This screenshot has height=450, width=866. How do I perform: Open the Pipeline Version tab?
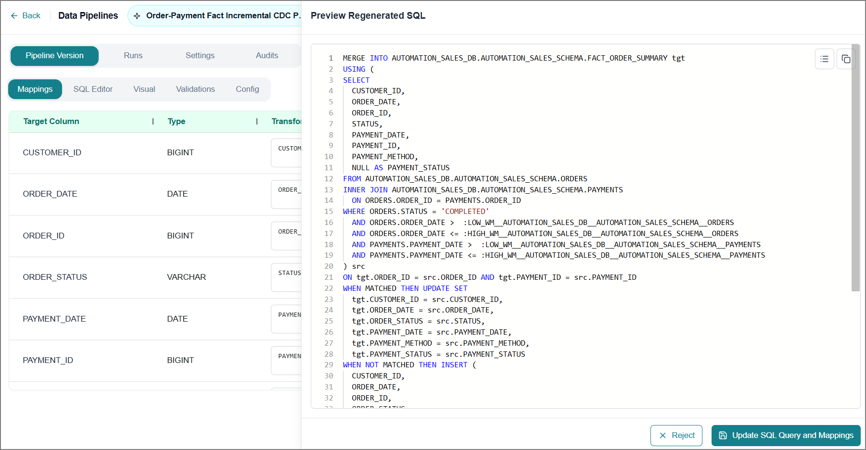click(54, 56)
